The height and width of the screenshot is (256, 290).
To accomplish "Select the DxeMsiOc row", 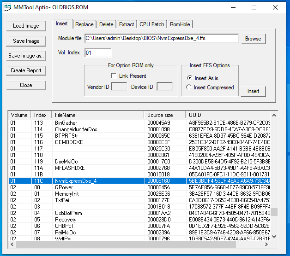I will pos(139,162).
